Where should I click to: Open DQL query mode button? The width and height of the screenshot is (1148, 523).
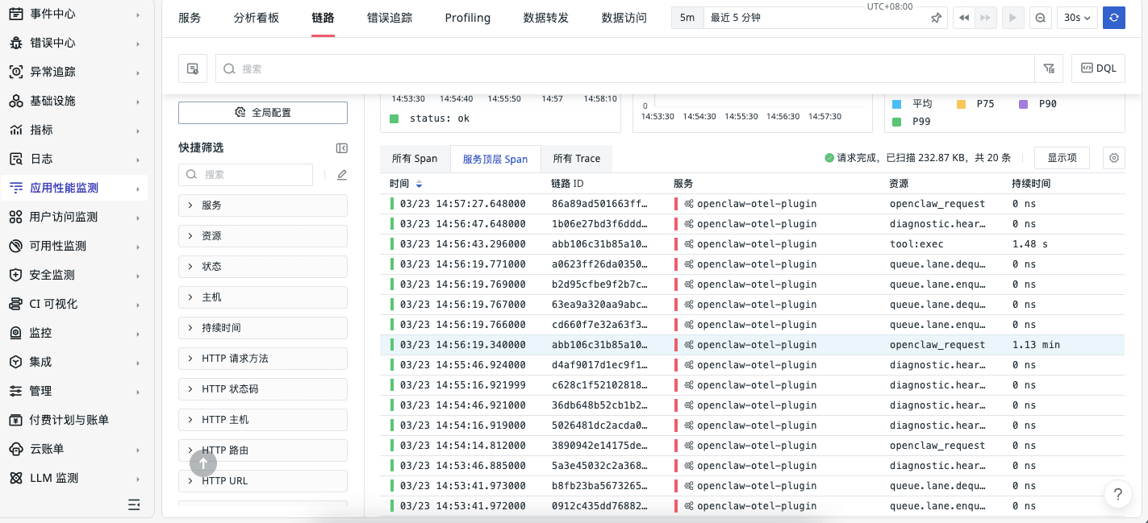tap(1098, 69)
